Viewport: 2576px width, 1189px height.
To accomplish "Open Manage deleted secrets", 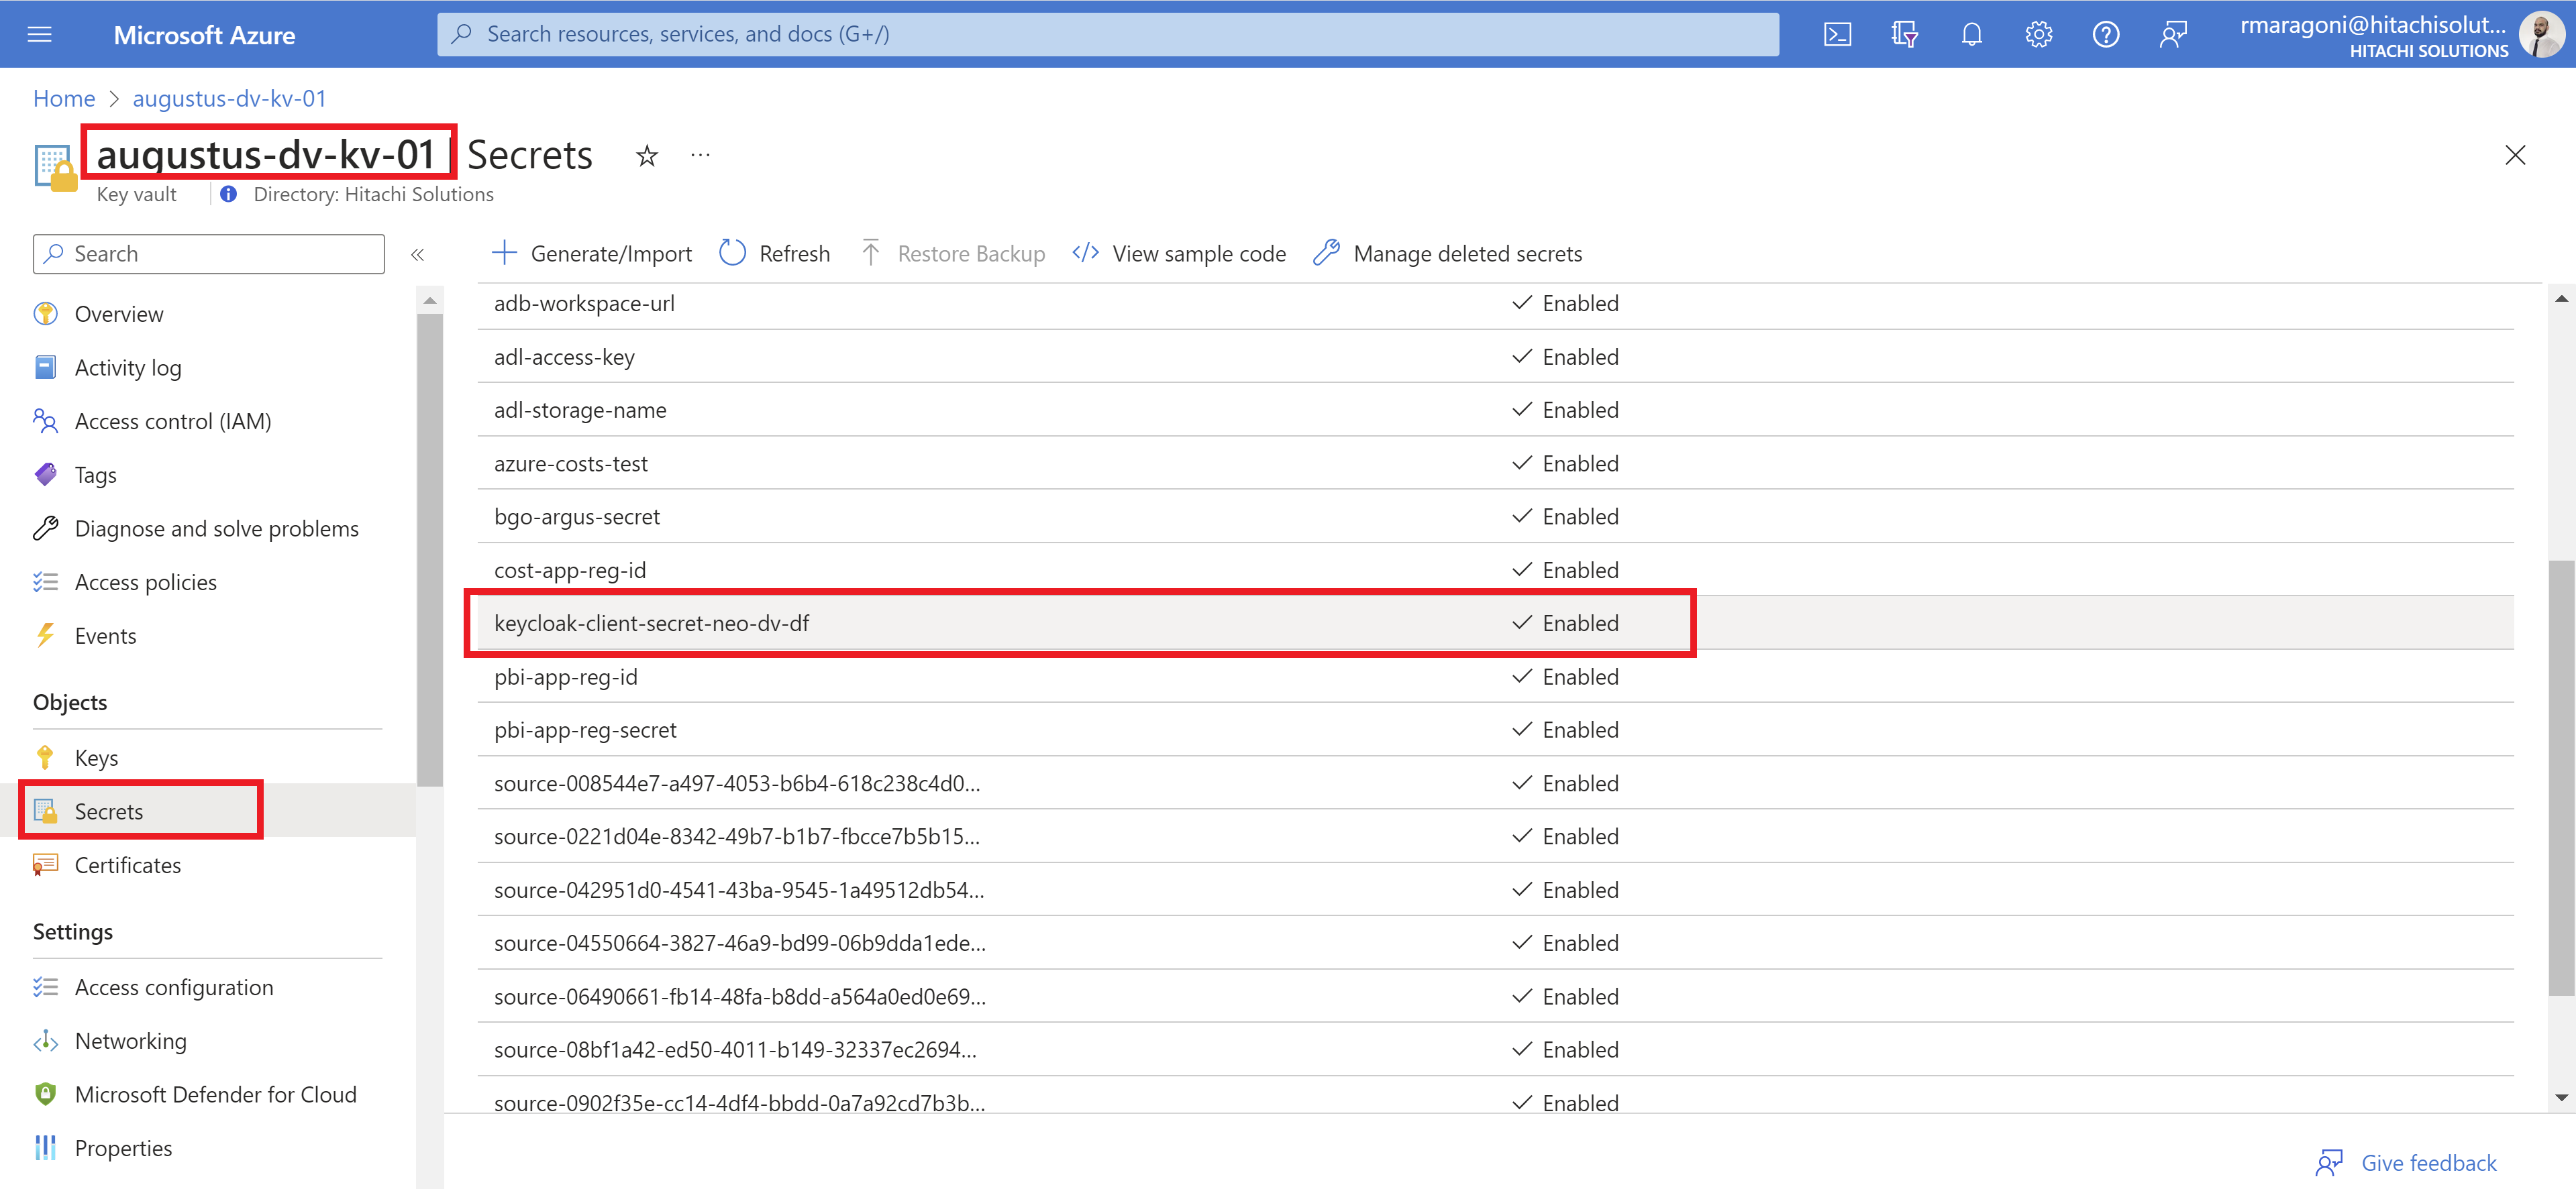I will point(1448,253).
